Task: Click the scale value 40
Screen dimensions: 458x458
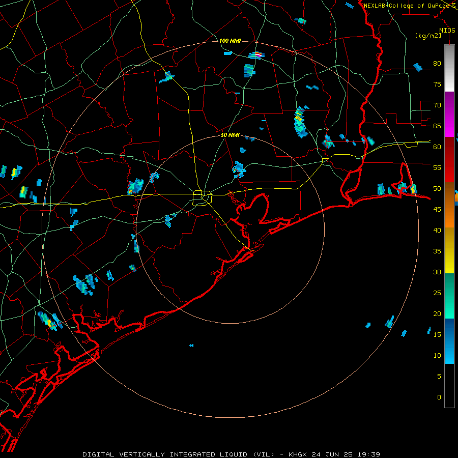Action: [x=437, y=230]
